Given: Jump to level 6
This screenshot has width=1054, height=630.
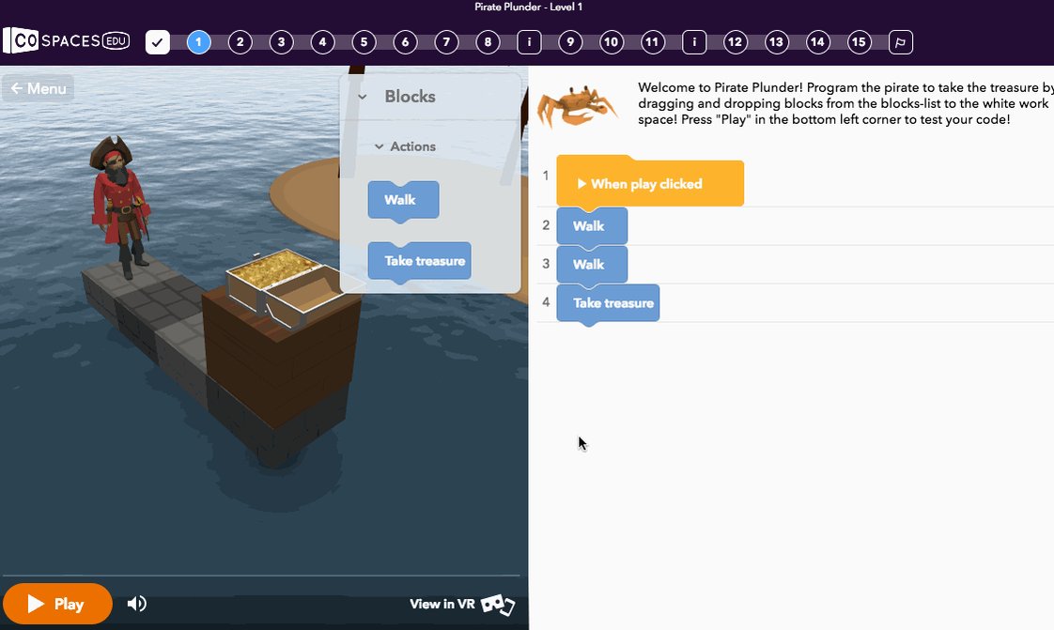Looking at the screenshot, I should coord(405,42).
